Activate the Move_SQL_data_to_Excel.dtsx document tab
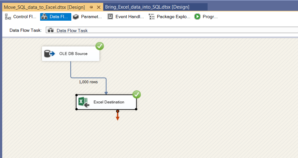The image size is (298, 158). point(44,7)
